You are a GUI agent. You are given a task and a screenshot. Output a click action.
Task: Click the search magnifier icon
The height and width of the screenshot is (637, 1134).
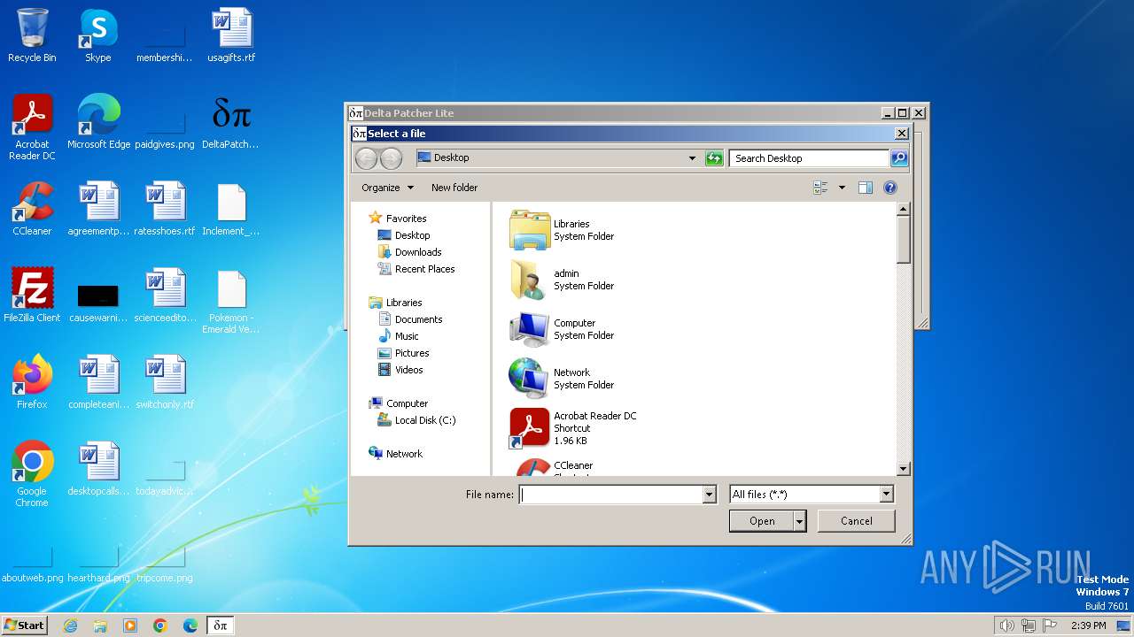pos(899,158)
